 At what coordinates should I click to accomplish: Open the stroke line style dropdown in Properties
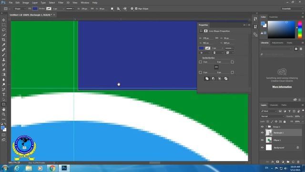coord(229,48)
